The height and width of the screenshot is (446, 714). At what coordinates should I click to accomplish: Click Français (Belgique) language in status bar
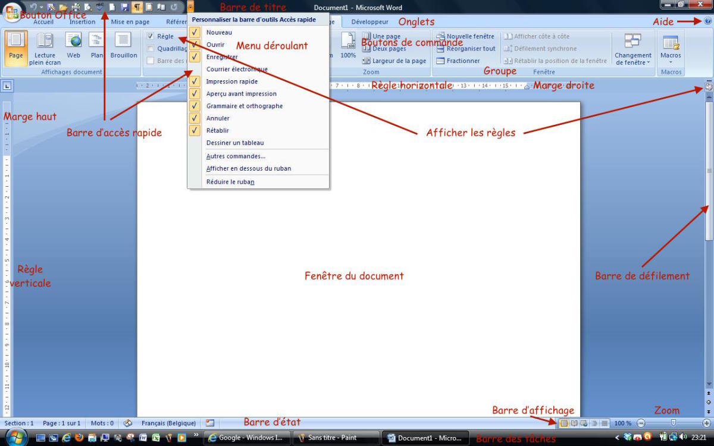point(168,423)
